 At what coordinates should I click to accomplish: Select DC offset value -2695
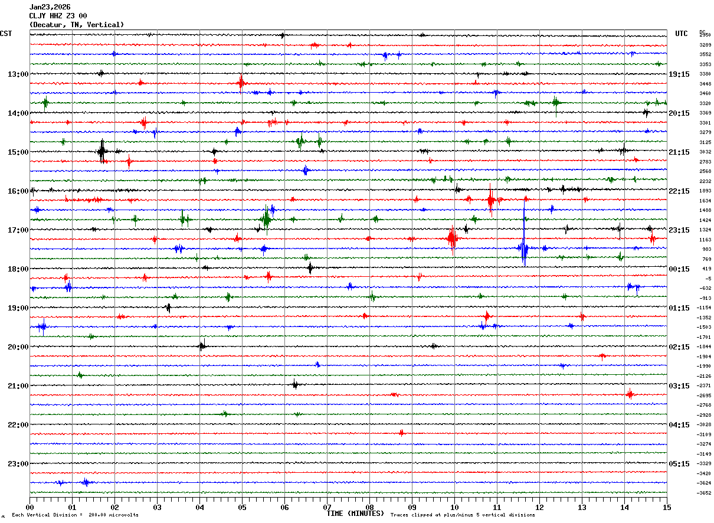pyautogui.click(x=704, y=395)
